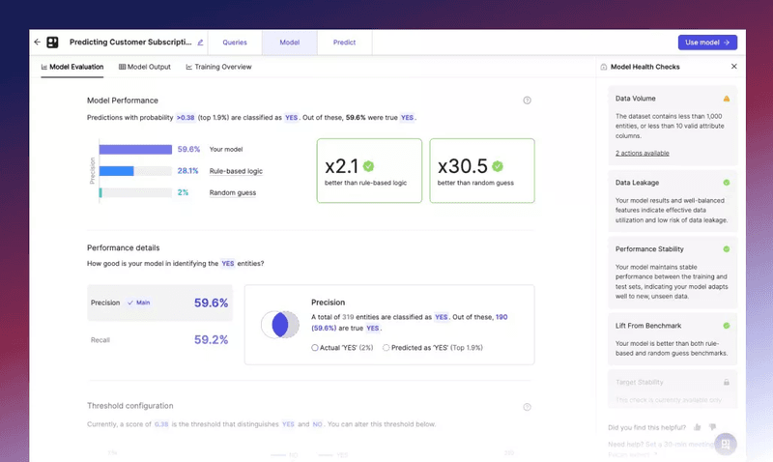Click the Model Evaluation chart icon
This screenshot has height=462, width=773.
(x=44, y=67)
